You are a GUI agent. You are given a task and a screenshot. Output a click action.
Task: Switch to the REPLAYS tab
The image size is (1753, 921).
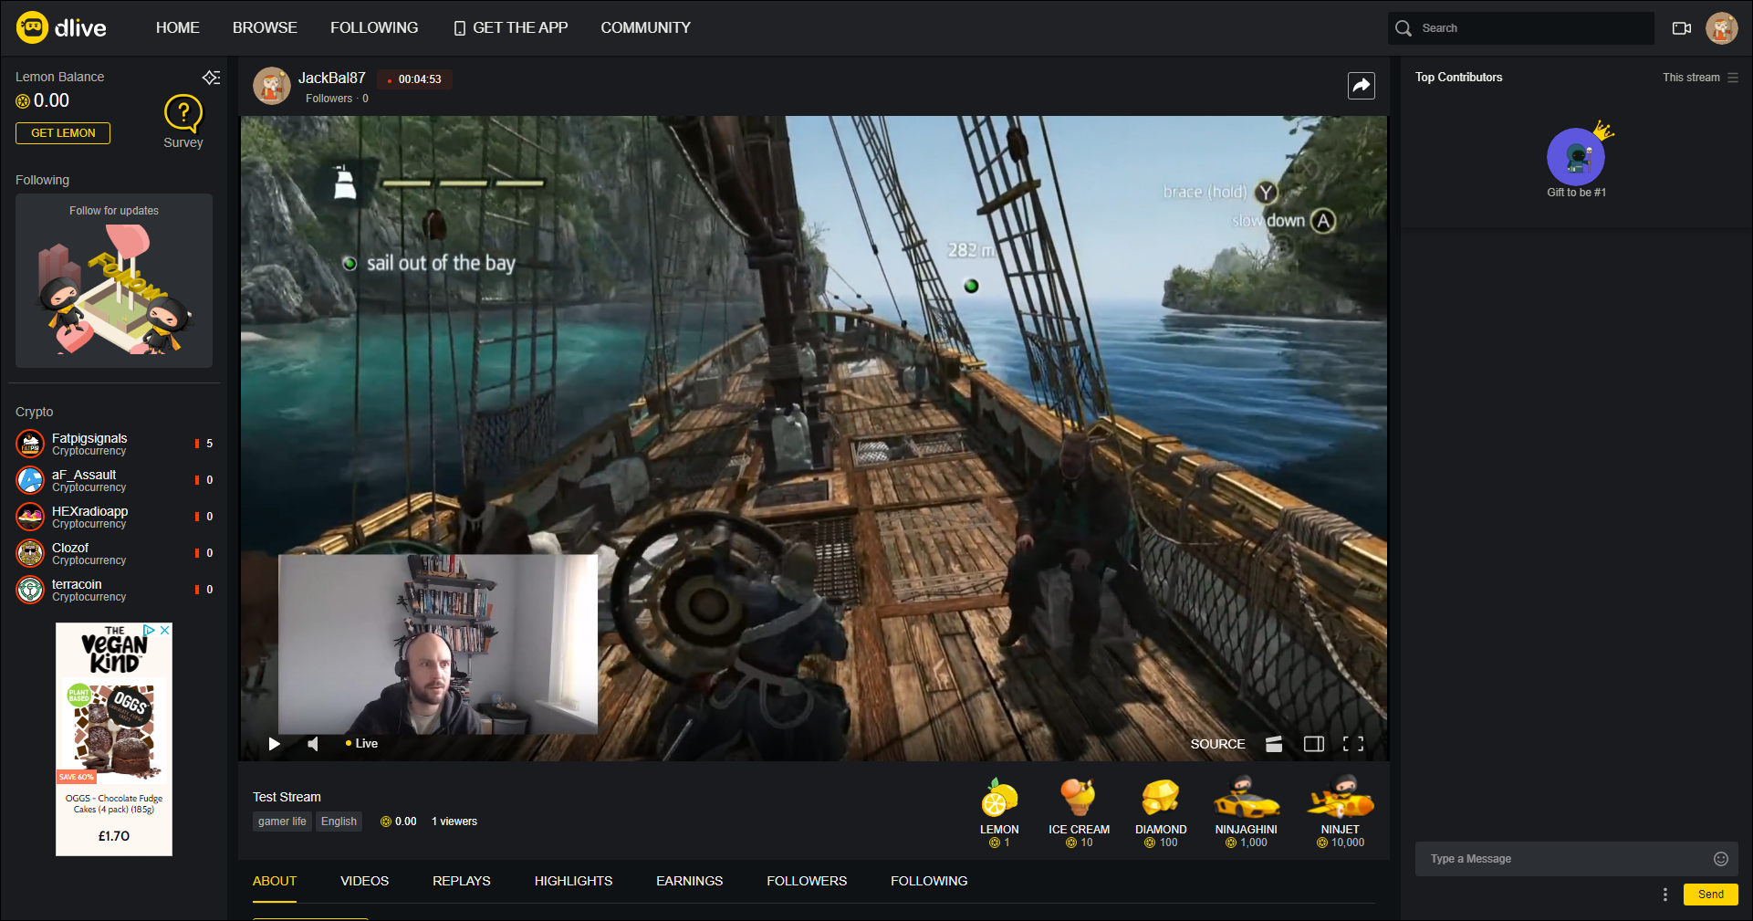[x=461, y=881]
